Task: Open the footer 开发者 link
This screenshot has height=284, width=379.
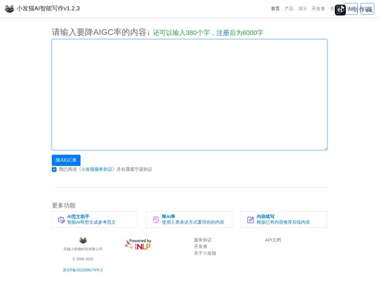Action: [x=200, y=246]
